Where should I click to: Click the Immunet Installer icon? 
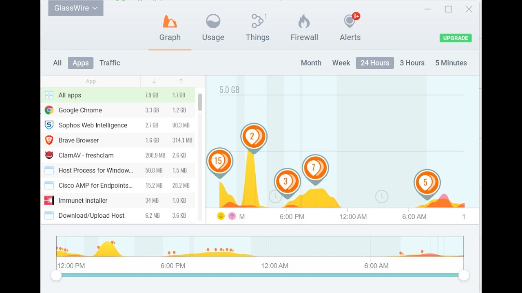click(x=49, y=201)
